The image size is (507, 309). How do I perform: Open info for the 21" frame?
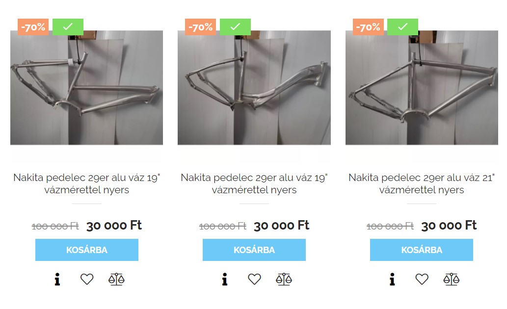[x=392, y=279]
